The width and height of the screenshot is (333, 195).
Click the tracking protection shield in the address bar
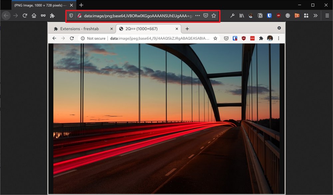pyautogui.click(x=71, y=15)
